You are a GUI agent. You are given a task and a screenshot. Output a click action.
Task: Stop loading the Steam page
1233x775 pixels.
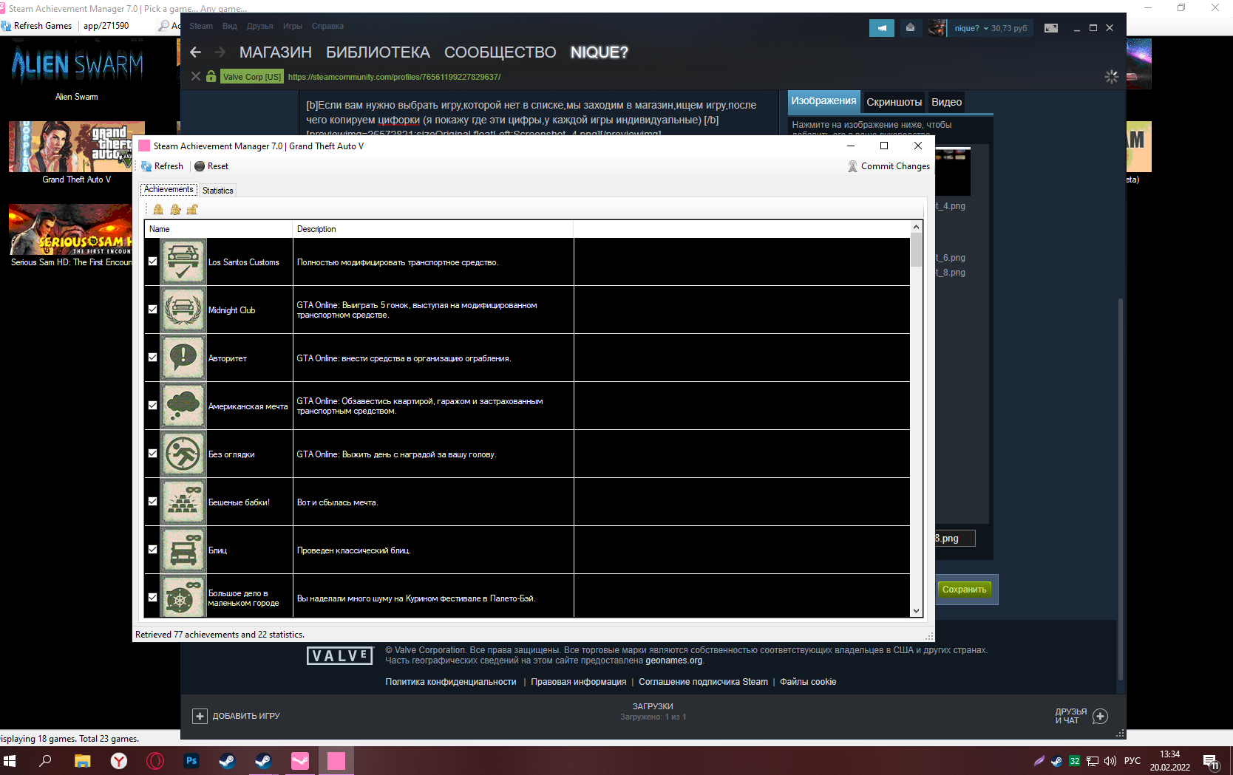(196, 76)
